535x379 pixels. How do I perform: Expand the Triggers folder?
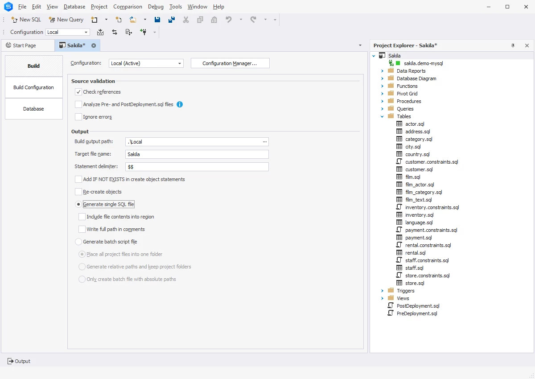(x=382, y=291)
